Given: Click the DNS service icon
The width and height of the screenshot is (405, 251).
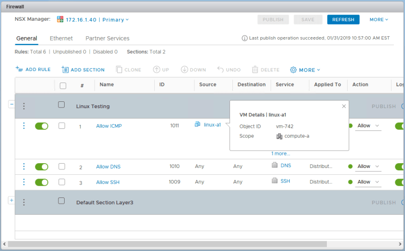Looking at the screenshot, I should point(275,166).
